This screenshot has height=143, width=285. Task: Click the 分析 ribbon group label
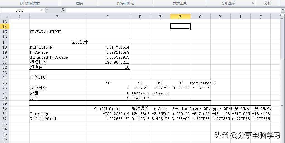coord(267,3)
